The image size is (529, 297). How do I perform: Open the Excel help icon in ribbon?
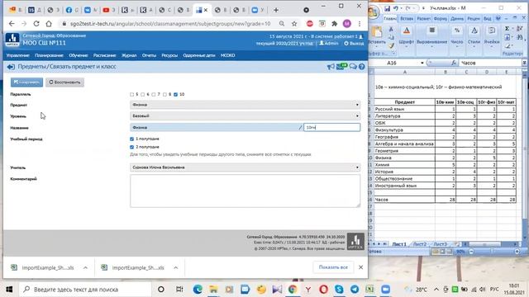pos(498,18)
